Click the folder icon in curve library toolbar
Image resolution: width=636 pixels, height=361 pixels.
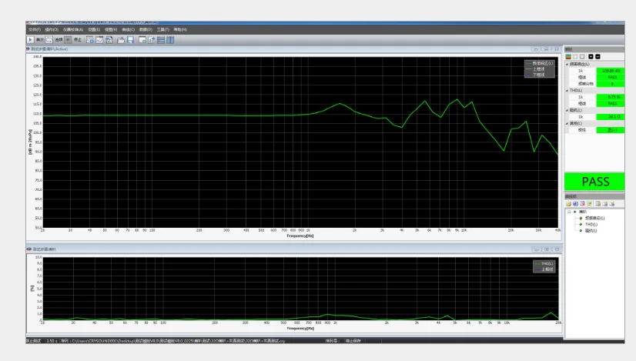pyautogui.click(x=569, y=204)
